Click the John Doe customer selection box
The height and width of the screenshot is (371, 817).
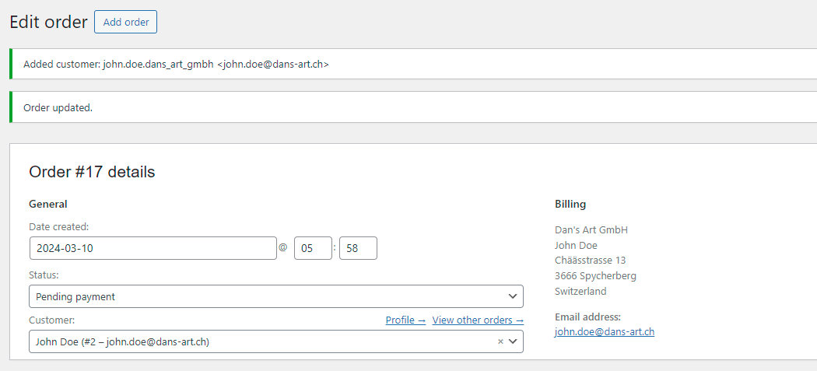pos(276,341)
